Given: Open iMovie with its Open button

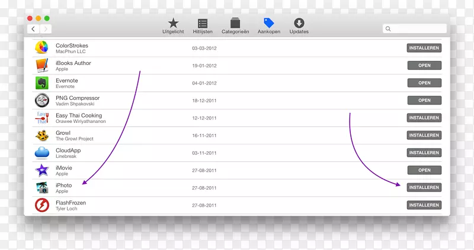Looking at the screenshot, I should point(424,170).
